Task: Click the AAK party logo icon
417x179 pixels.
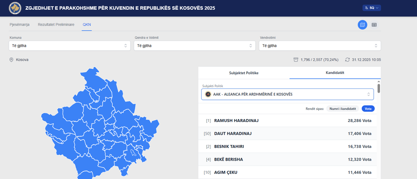Action: coord(208,94)
